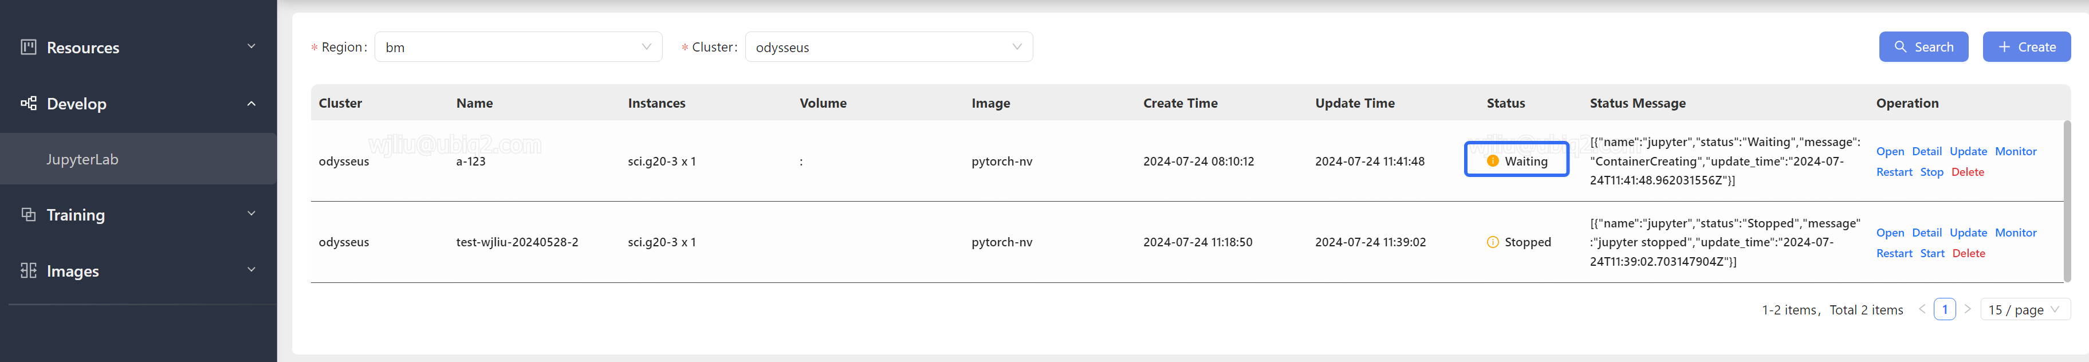Click the ContainerCreating status message
The height and width of the screenshot is (362, 2089).
pos(1725,161)
